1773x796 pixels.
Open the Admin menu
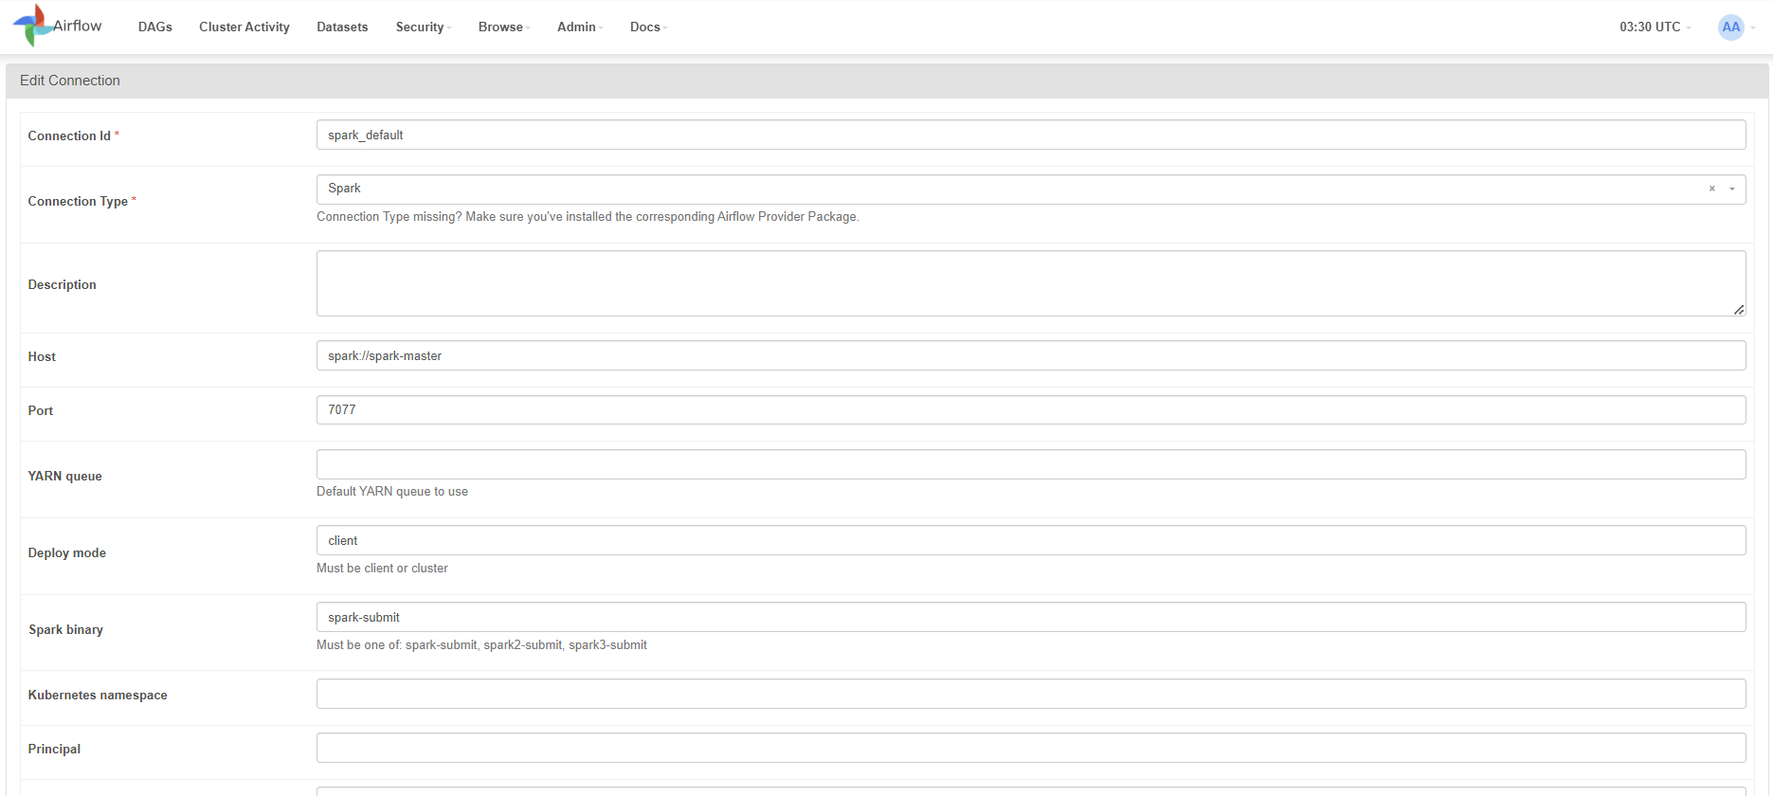point(580,27)
